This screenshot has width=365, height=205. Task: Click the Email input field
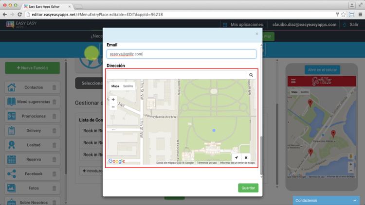(x=181, y=54)
